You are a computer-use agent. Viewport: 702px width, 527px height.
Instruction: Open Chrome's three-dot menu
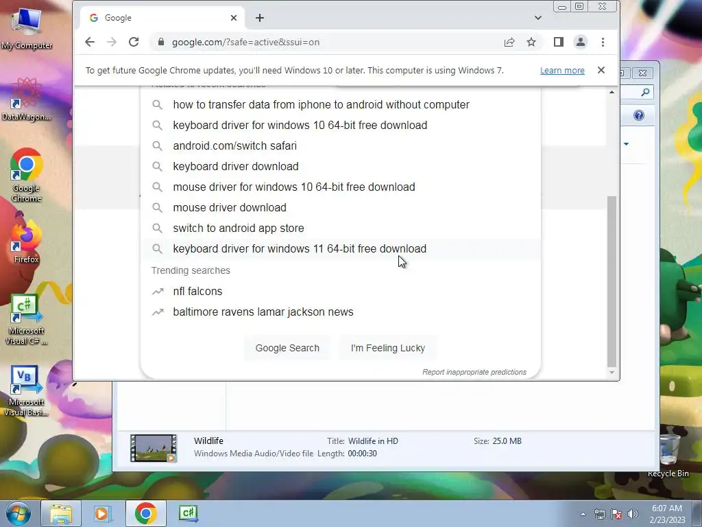[603, 42]
